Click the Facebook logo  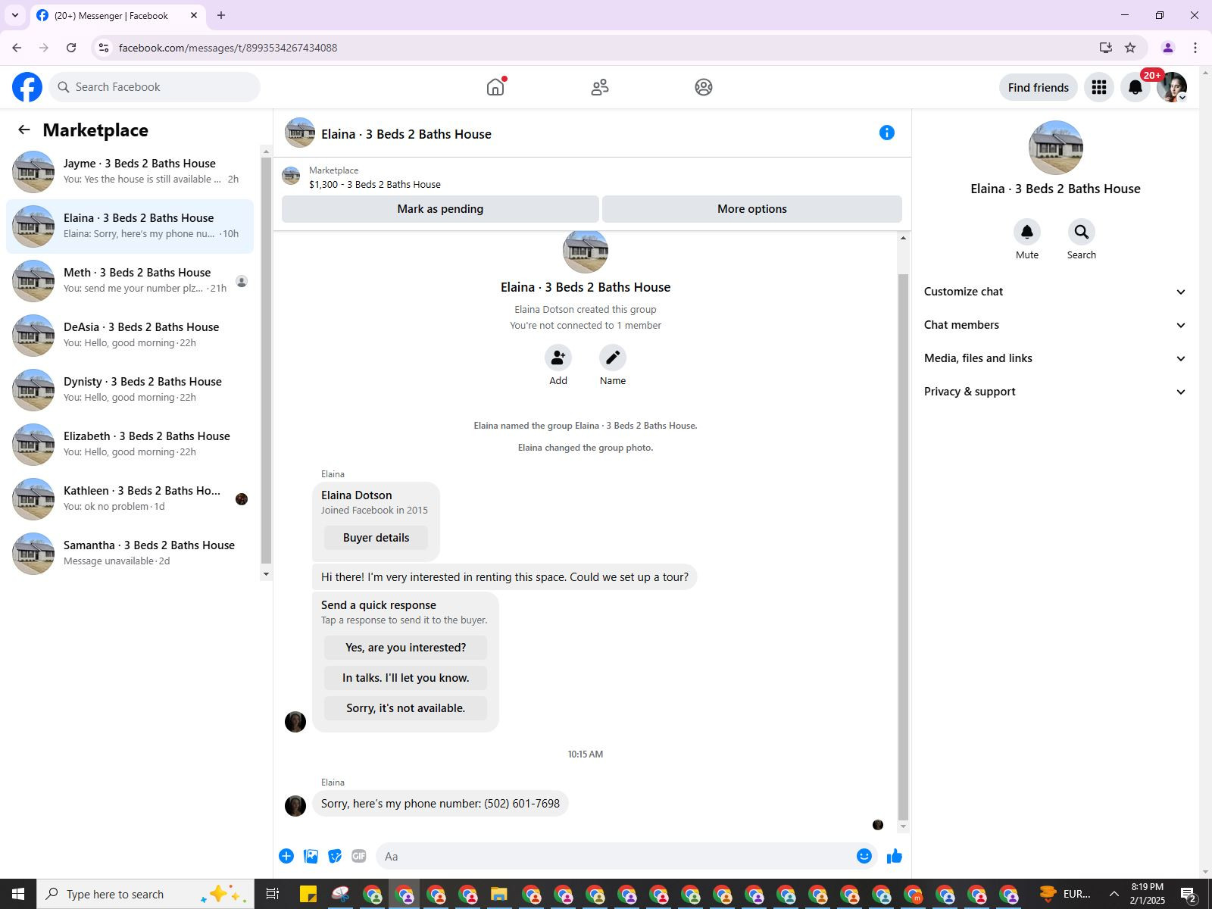pos(27,87)
